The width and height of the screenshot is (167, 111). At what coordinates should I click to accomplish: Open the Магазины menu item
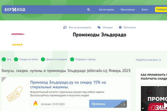[x=127, y=9]
